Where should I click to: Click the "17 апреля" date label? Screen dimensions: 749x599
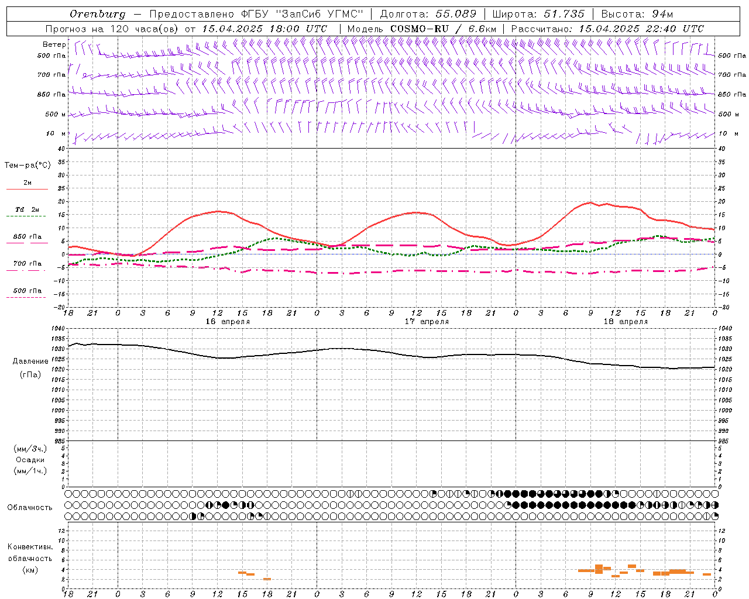(427, 322)
